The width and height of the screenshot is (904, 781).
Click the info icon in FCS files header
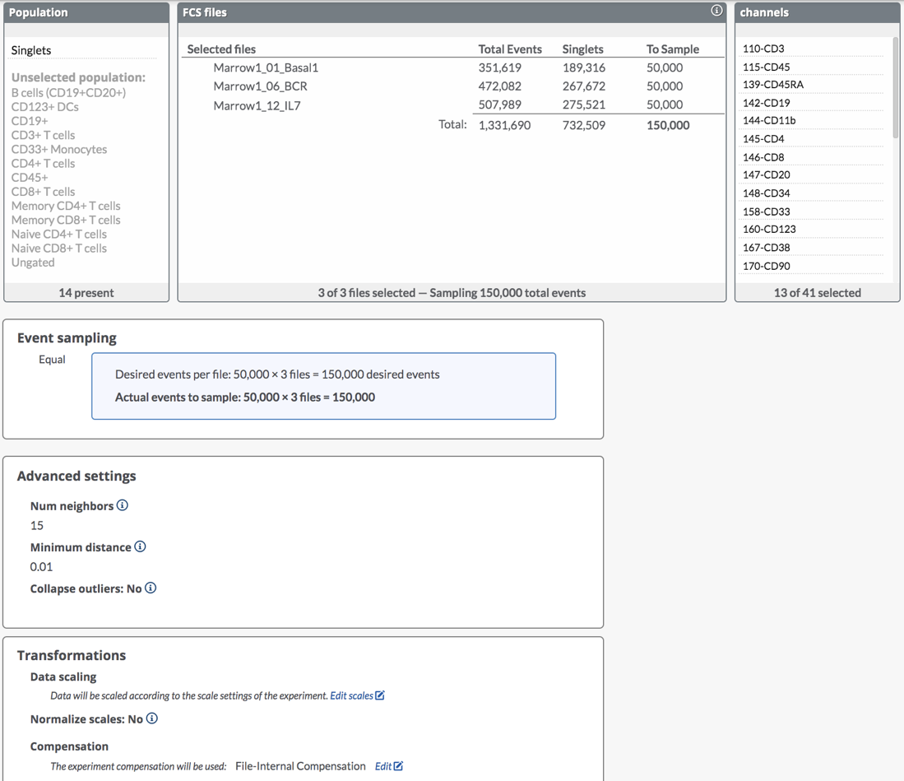click(x=716, y=11)
